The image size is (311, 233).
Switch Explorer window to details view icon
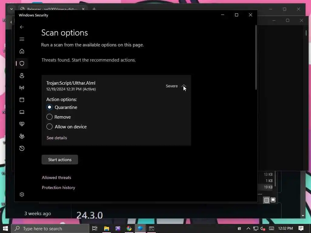pos(266,200)
